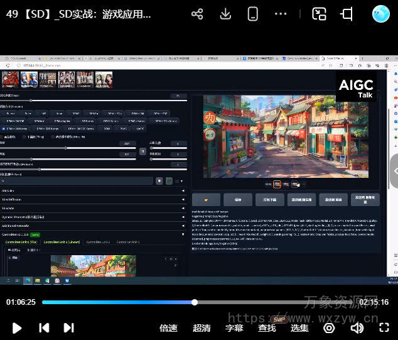The height and width of the screenshot is (340, 398).
Task: Click the generated street image in the video
Action: [x=286, y=136]
